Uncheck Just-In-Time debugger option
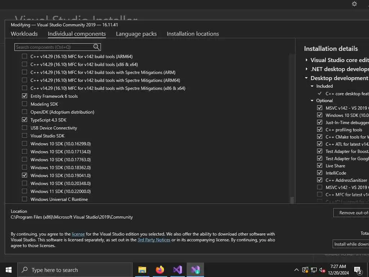This screenshot has width=369, height=277. (320, 122)
